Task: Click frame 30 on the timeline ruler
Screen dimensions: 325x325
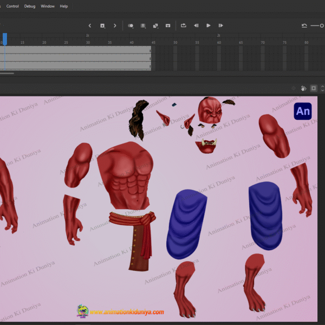Action: click(x=88, y=42)
